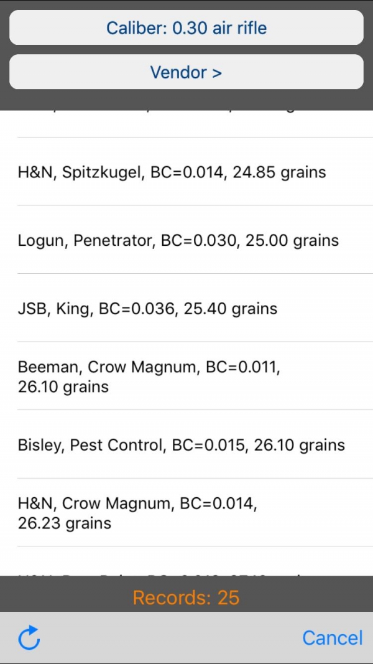
Task: Click the chevron beside Vendor
Action: click(217, 72)
